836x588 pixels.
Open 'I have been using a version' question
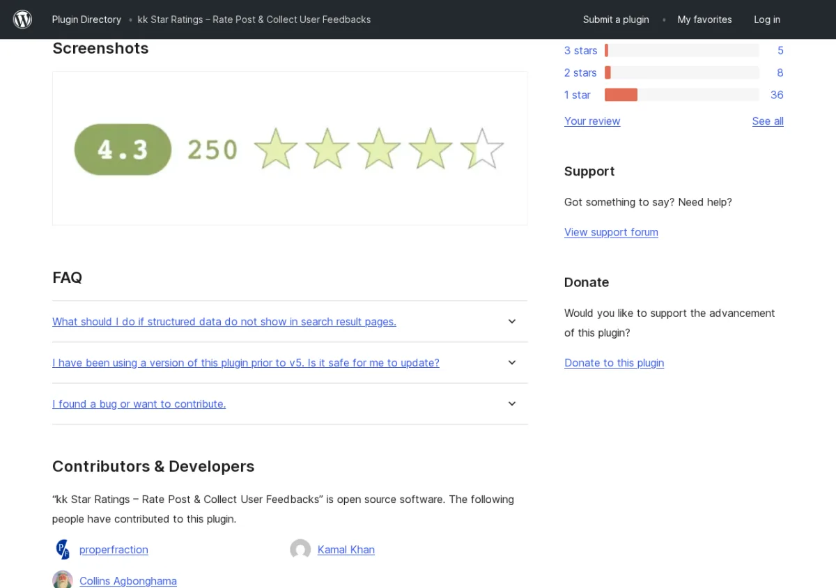click(x=246, y=362)
